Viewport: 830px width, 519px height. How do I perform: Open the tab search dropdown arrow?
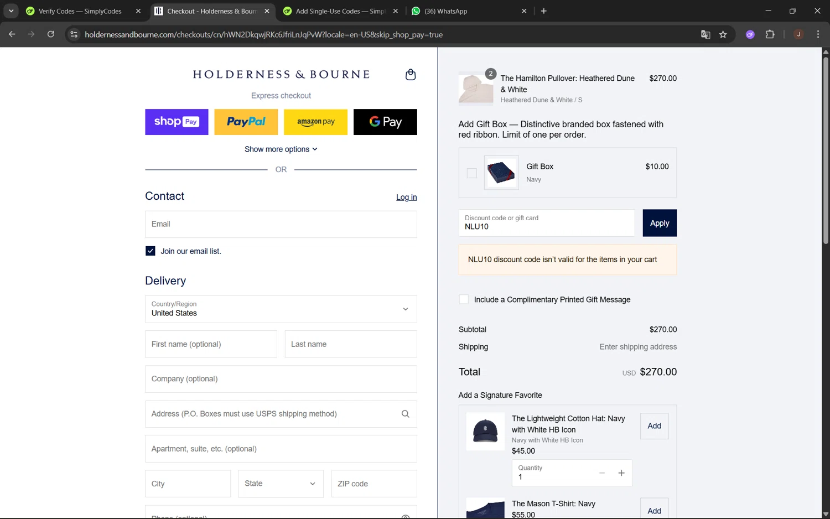[11, 11]
